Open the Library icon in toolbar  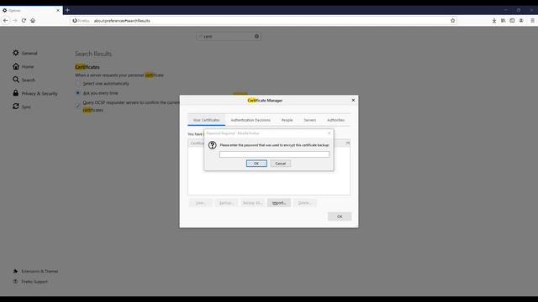pos(503,20)
